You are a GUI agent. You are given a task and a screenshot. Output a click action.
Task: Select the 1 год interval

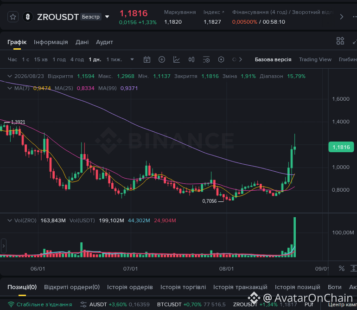[x=59, y=59]
